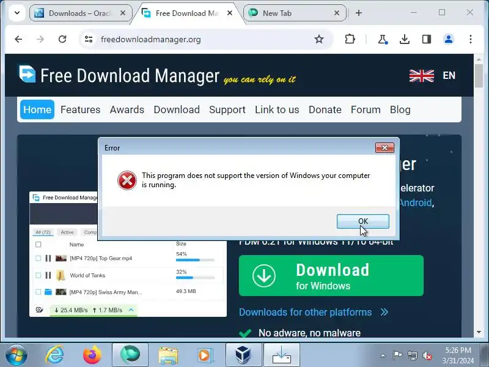Open the Features menu item
489x367 pixels.
point(81,109)
